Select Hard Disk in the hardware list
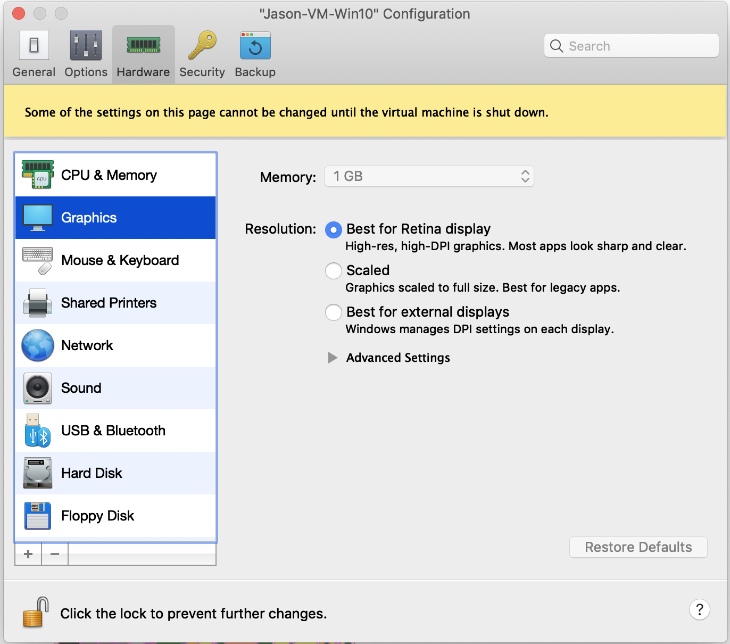Screen dimensions: 730x644 tap(115, 473)
